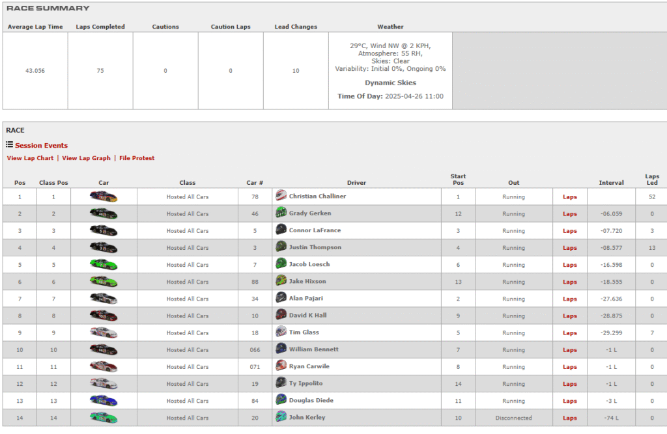View Laps for Christian Challiner
The width and height of the screenshot is (667, 434).
570,197
